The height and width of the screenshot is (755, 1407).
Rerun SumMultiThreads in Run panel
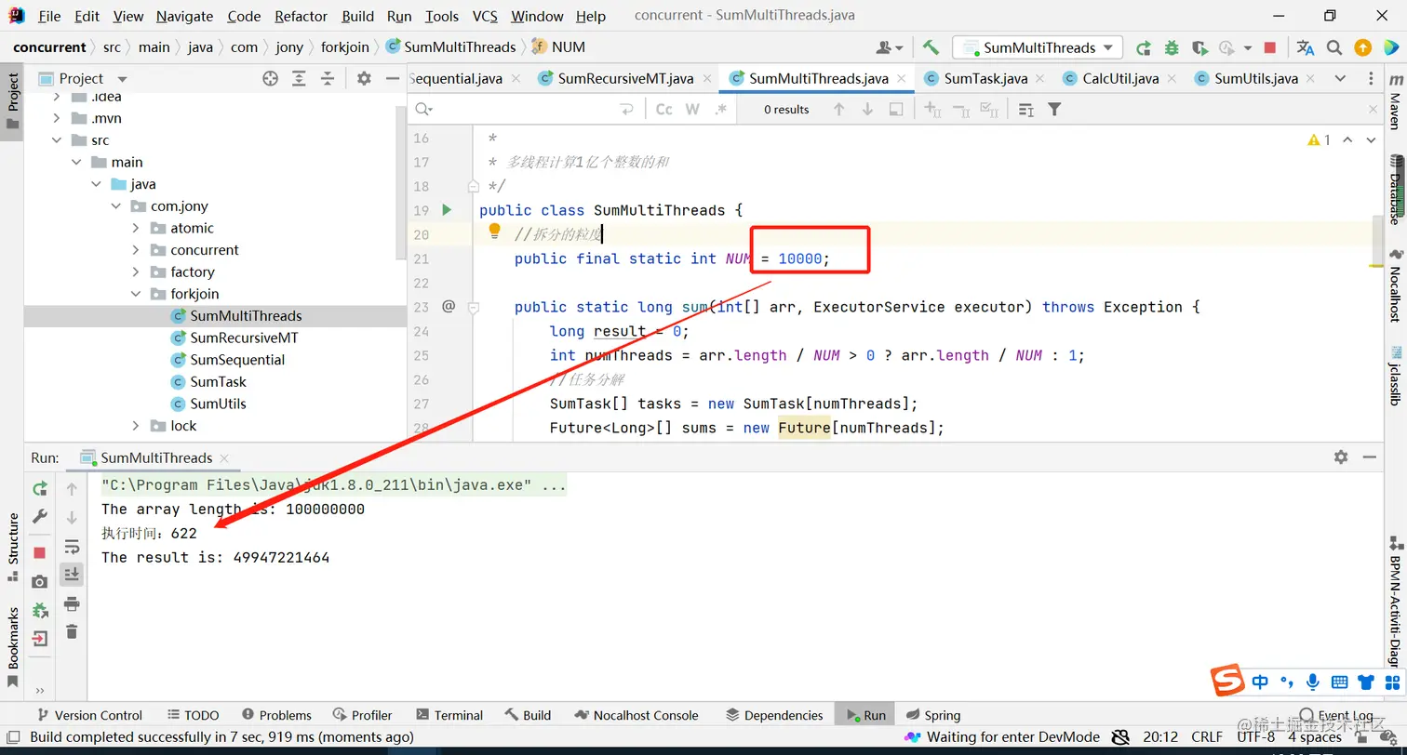tap(39, 488)
